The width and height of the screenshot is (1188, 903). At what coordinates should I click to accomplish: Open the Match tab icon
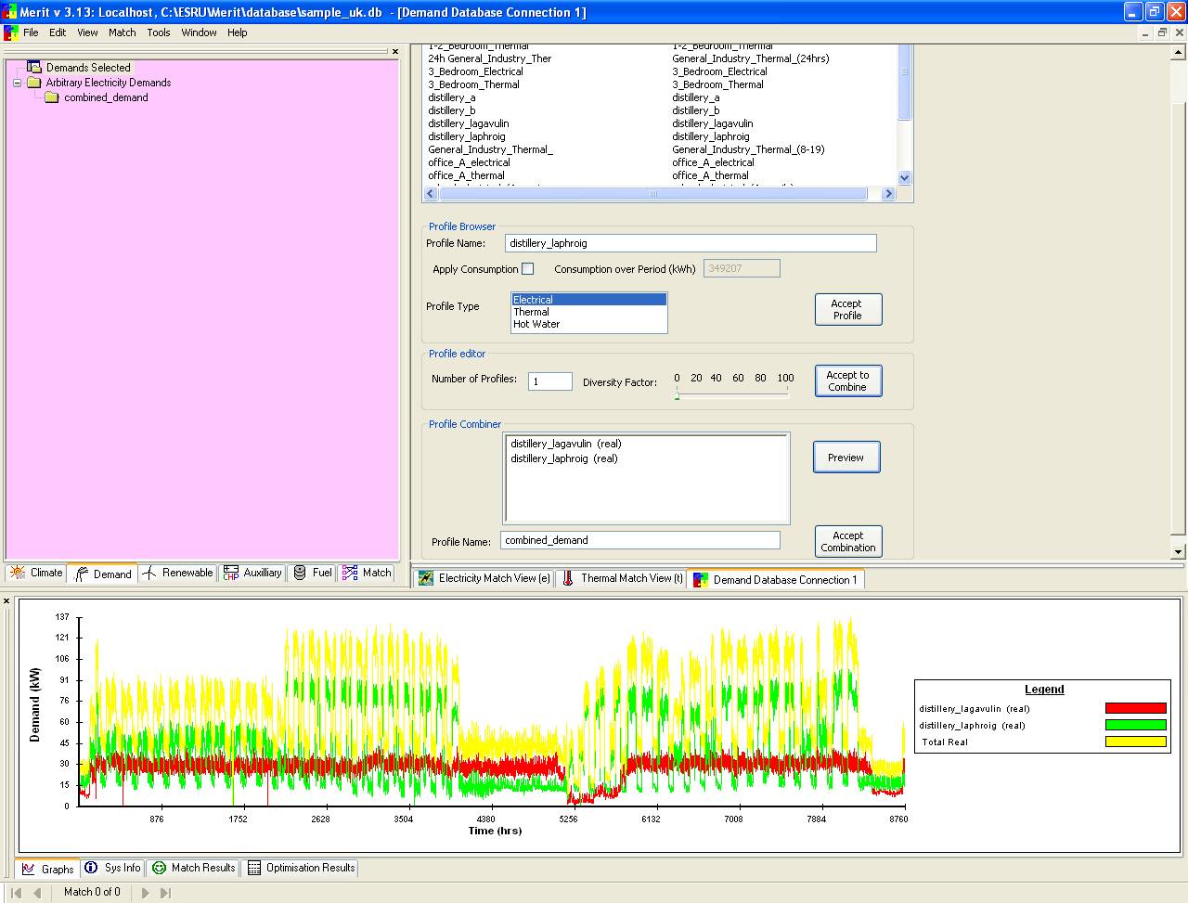tap(350, 573)
